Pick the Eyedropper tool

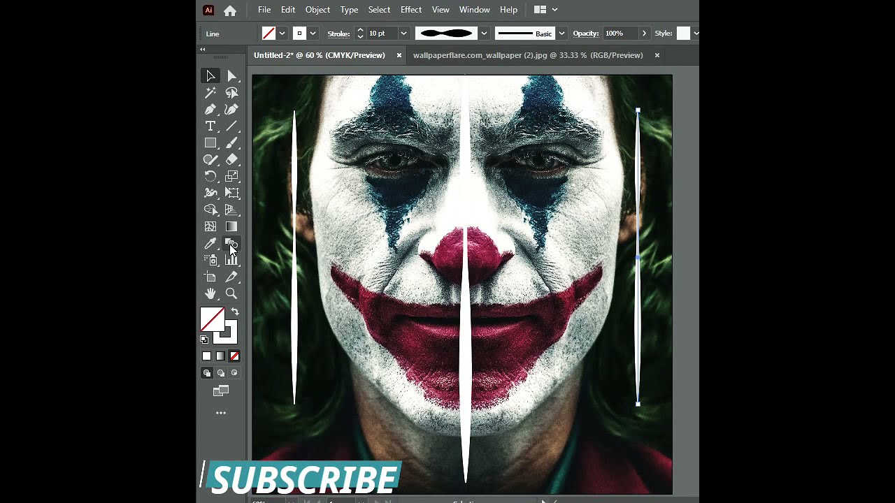point(210,244)
